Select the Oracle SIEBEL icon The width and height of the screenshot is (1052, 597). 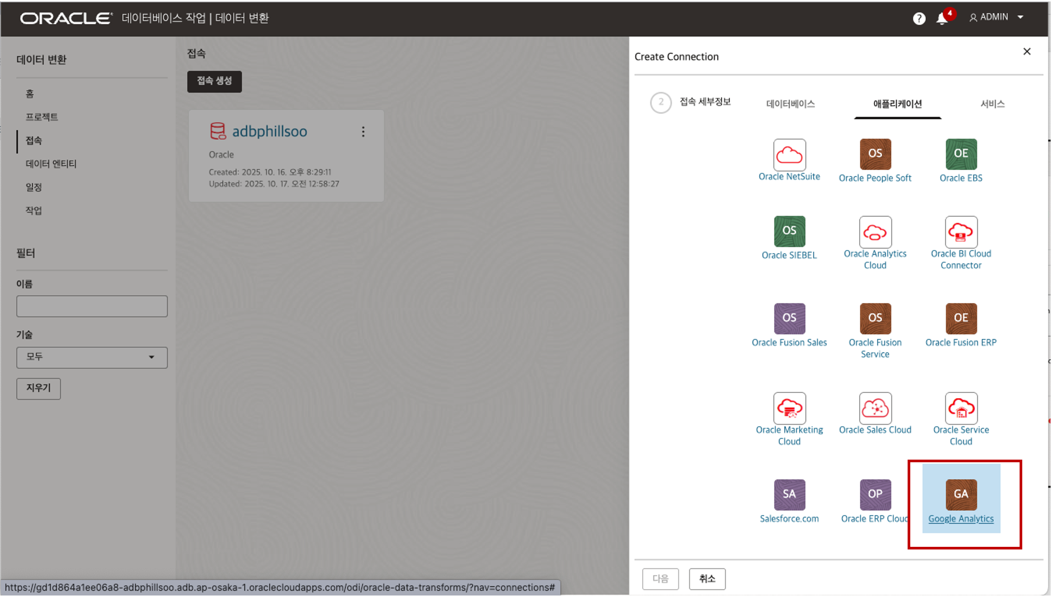[x=789, y=231]
